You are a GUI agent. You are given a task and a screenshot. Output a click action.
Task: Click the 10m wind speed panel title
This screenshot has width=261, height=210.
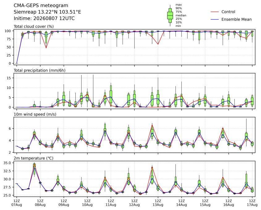click(x=35, y=114)
